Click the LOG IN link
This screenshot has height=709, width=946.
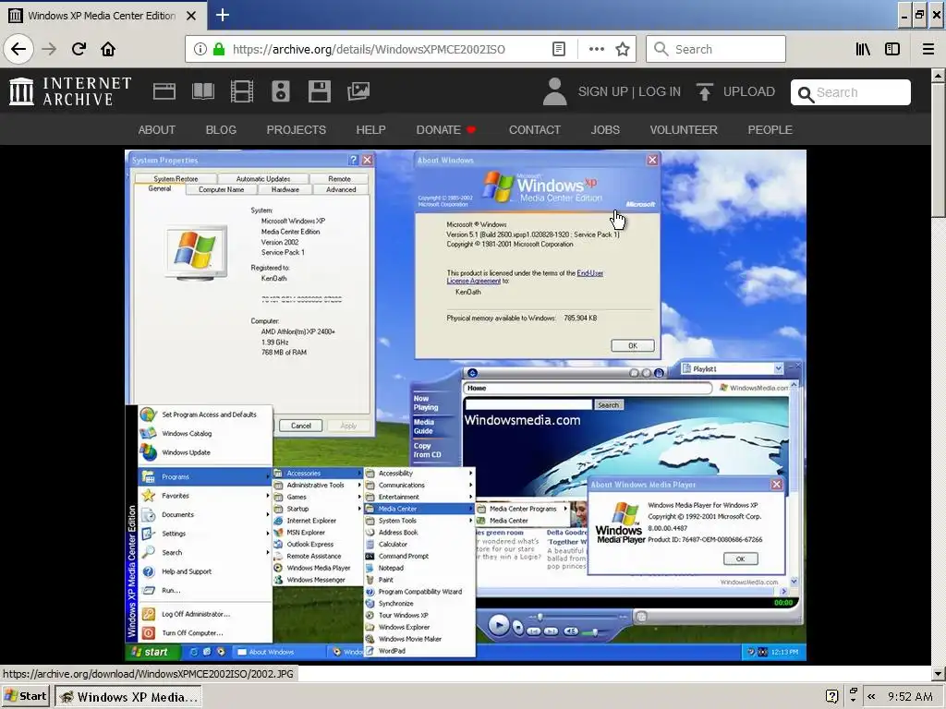click(660, 91)
